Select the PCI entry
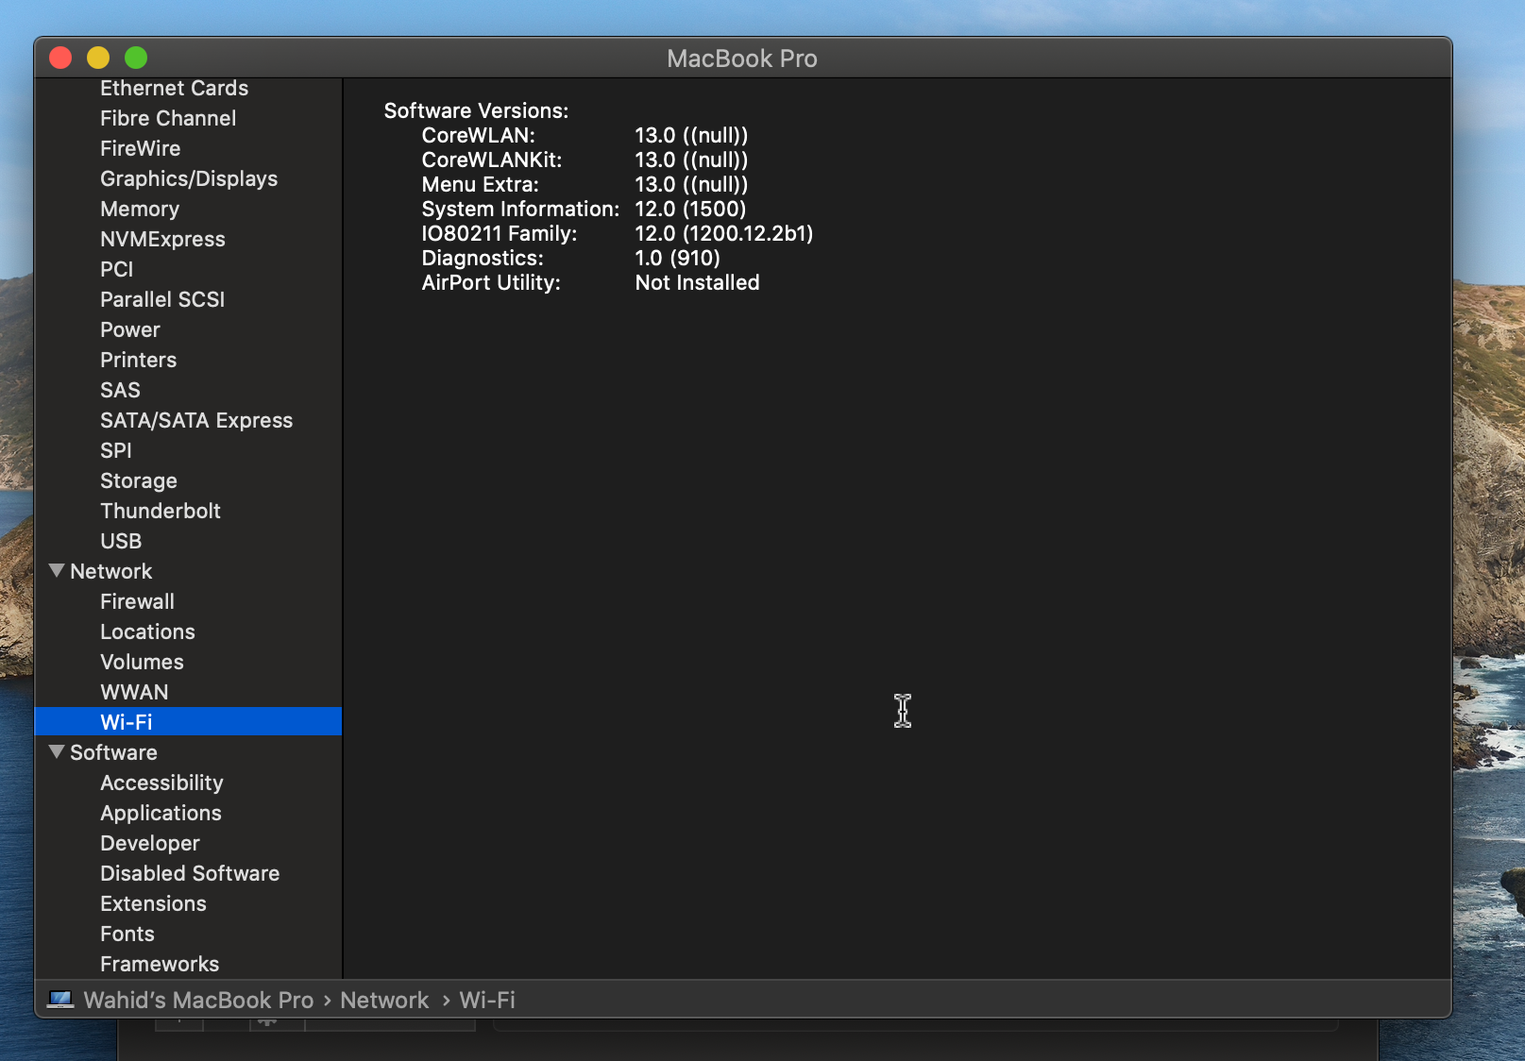This screenshot has height=1061, width=1525. [117, 269]
